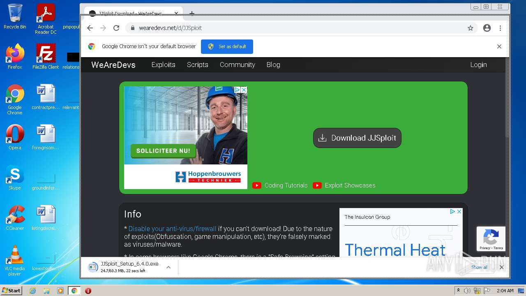Screen dimensions: 526x296
Task: Open File Explorer from taskbar
Action: [46, 291]
